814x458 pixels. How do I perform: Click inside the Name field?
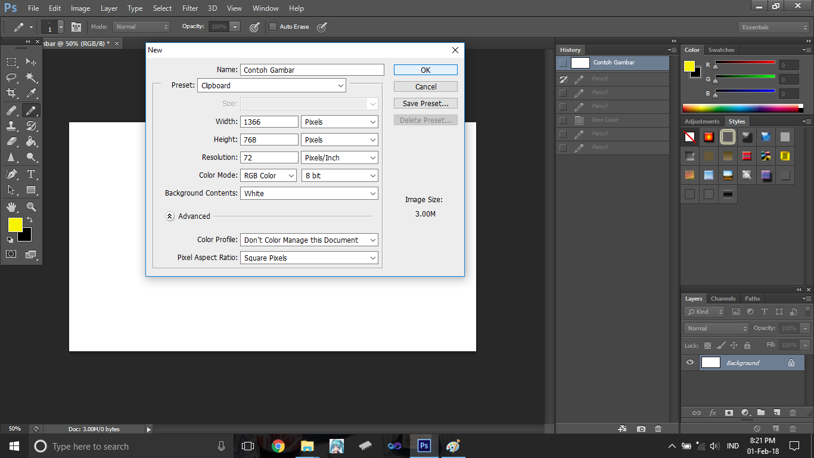pos(312,70)
